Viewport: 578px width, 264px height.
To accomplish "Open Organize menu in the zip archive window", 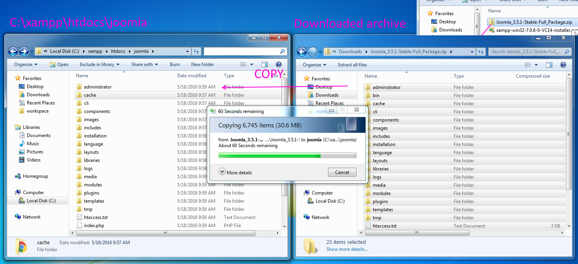I will pos(314,65).
